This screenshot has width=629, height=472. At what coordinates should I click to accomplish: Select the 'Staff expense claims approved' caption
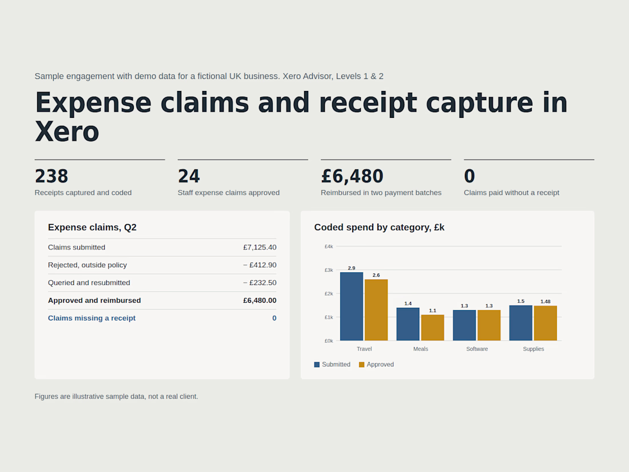pos(229,193)
